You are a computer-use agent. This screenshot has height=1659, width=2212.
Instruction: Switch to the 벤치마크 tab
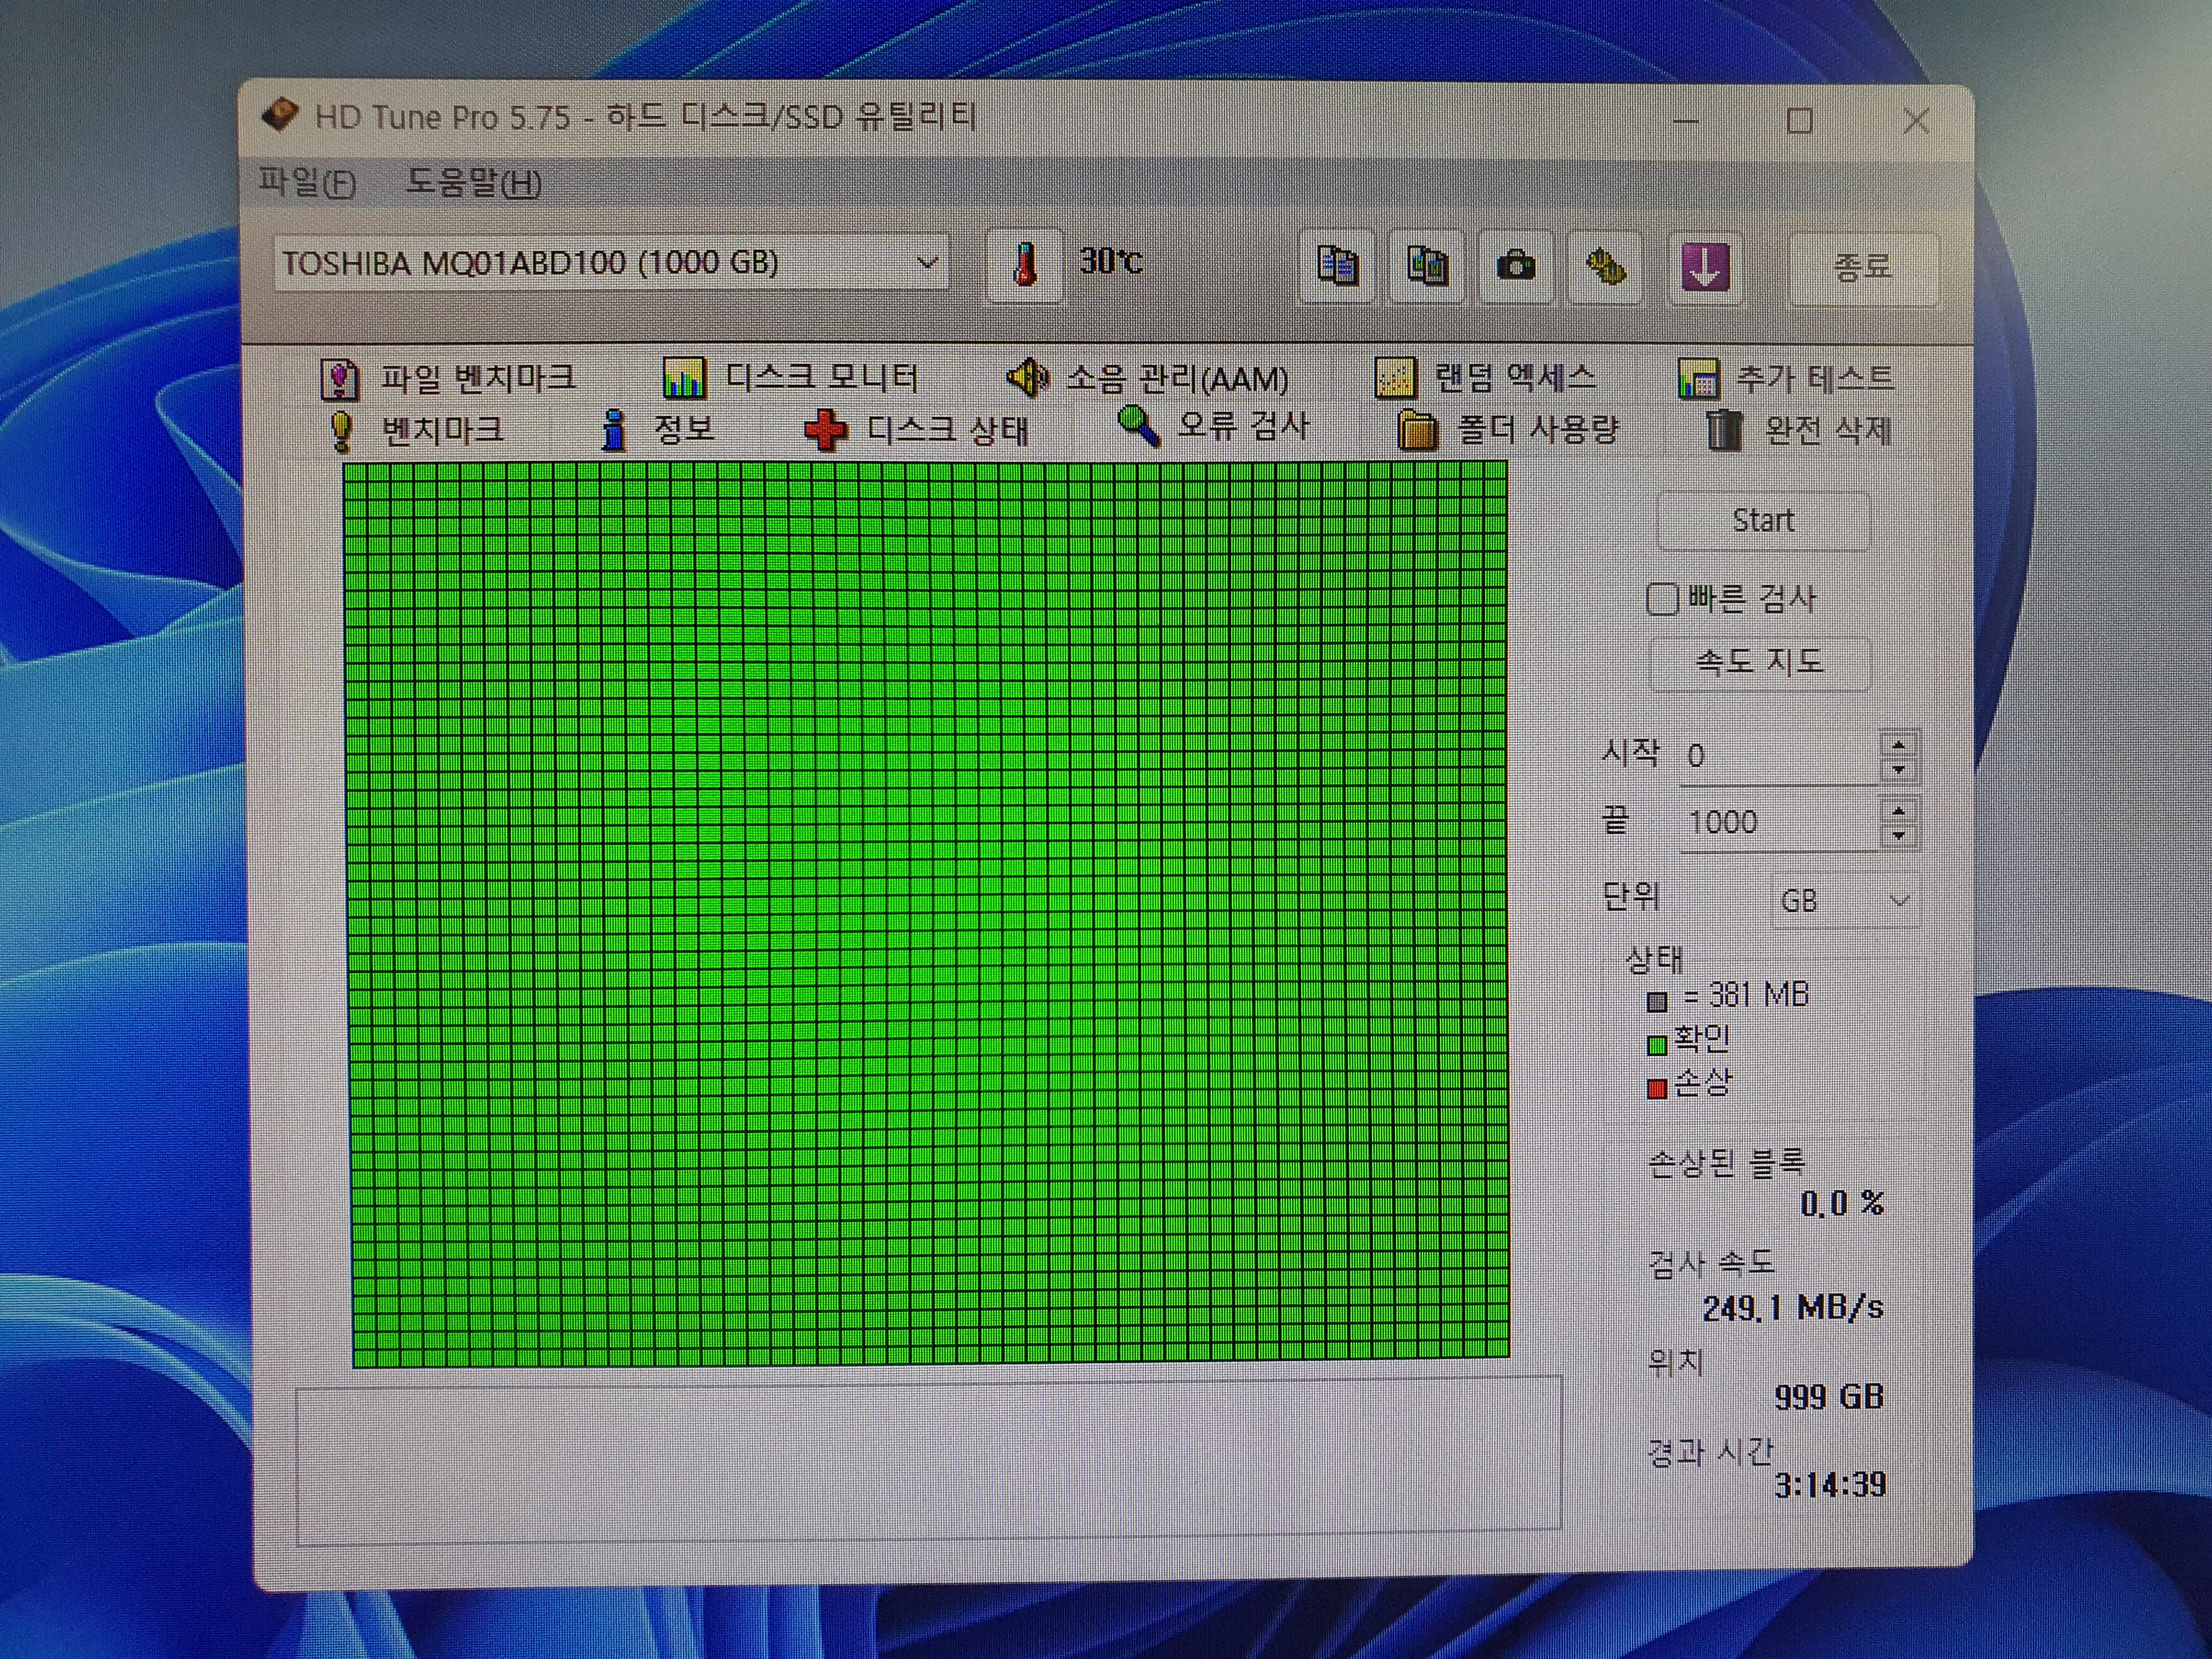[x=417, y=431]
